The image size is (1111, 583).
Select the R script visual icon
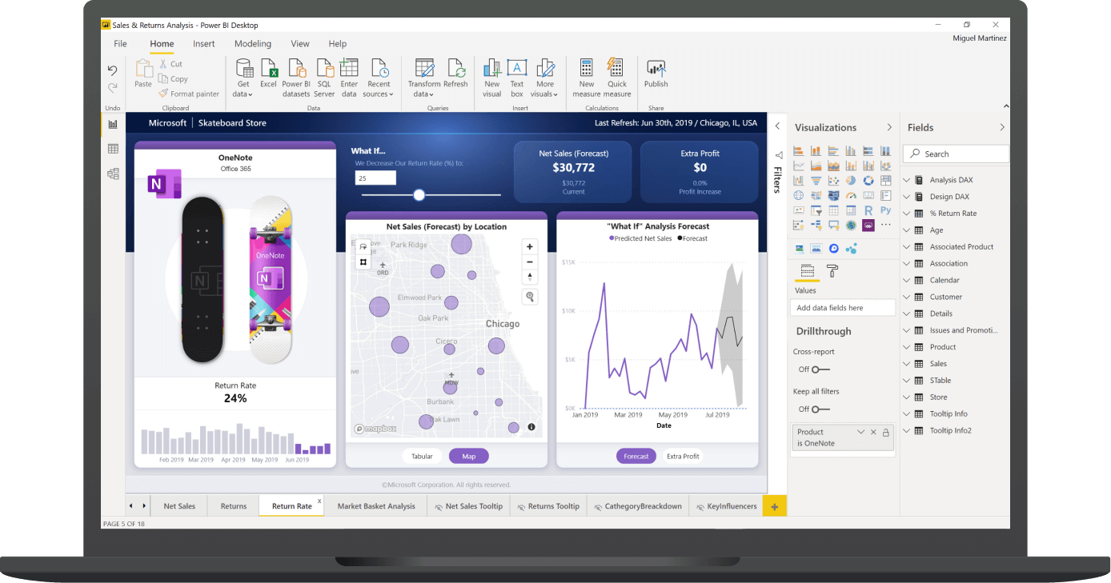click(x=868, y=210)
